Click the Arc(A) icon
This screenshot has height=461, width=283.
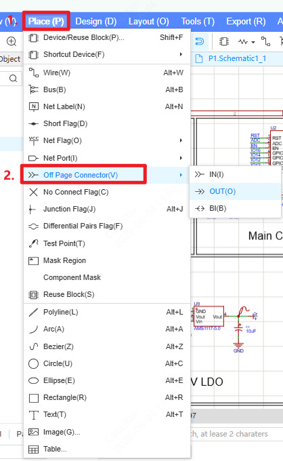pyautogui.click(x=33, y=329)
